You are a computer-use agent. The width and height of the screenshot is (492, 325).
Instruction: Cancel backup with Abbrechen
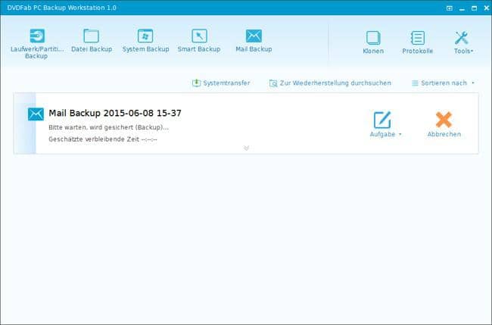pos(444,124)
